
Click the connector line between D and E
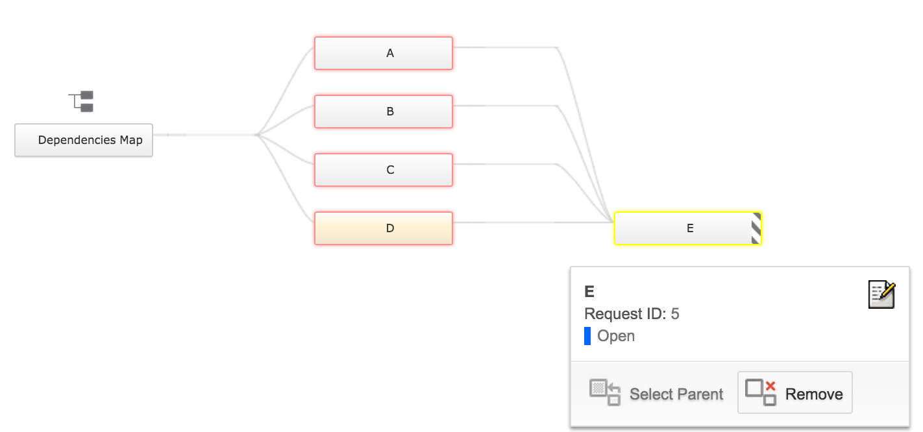pos(532,223)
